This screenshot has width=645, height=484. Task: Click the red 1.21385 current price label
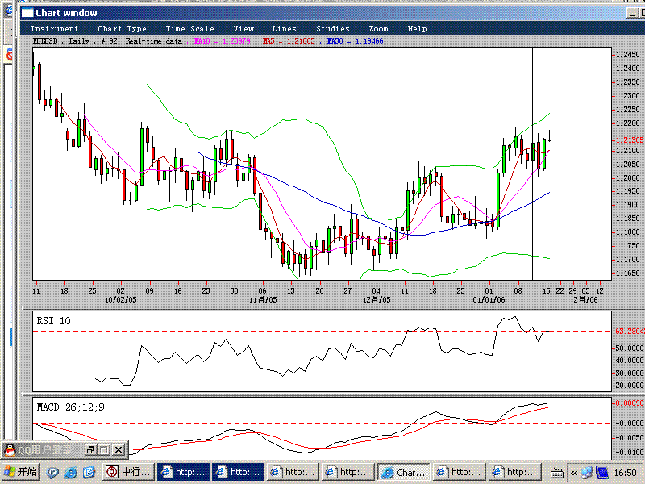pyautogui.click(x=630, y=140)
